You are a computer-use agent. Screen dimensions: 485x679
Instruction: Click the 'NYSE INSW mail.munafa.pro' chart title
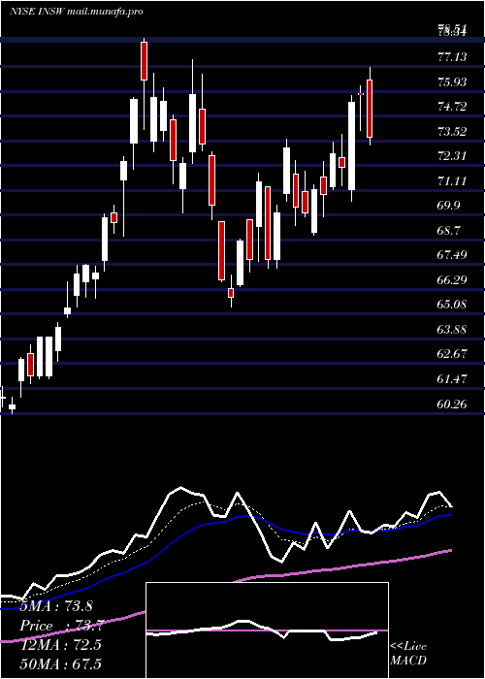point(77,12)
